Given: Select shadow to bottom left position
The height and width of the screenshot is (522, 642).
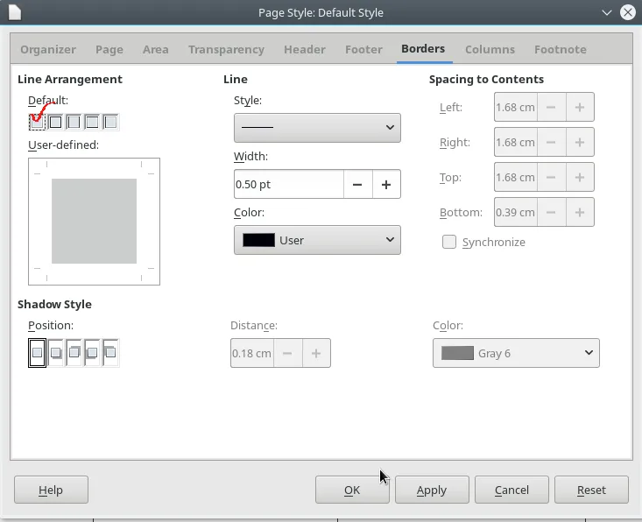Looking at the screenshot, I should pos(93,352).
